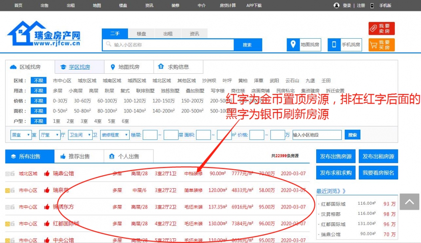The height and width of the screenshot is (243, 421).
Task: Select 不限 option for 区域 filter
Action: [x=38, y=81]
